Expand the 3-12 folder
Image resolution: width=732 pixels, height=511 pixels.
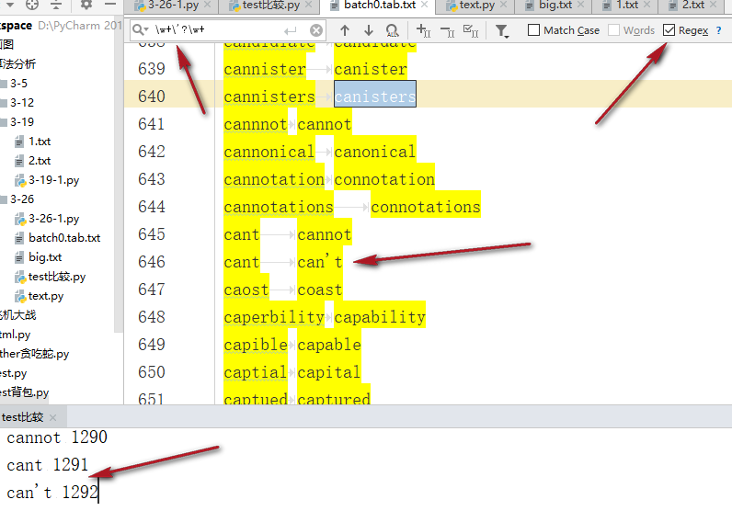point(4,103)
